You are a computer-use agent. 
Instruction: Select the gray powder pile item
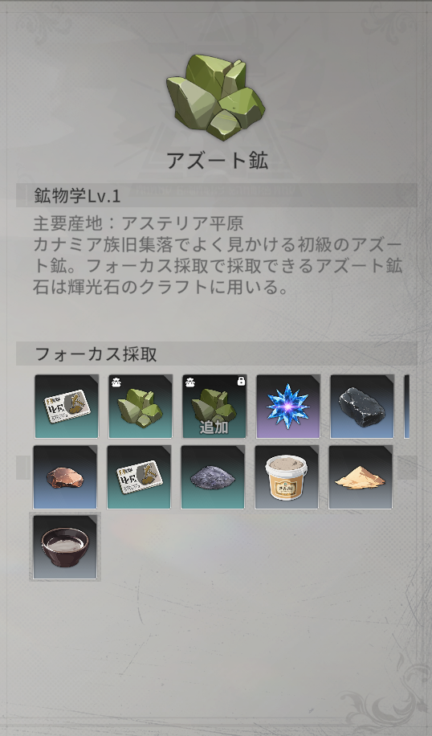213,477
